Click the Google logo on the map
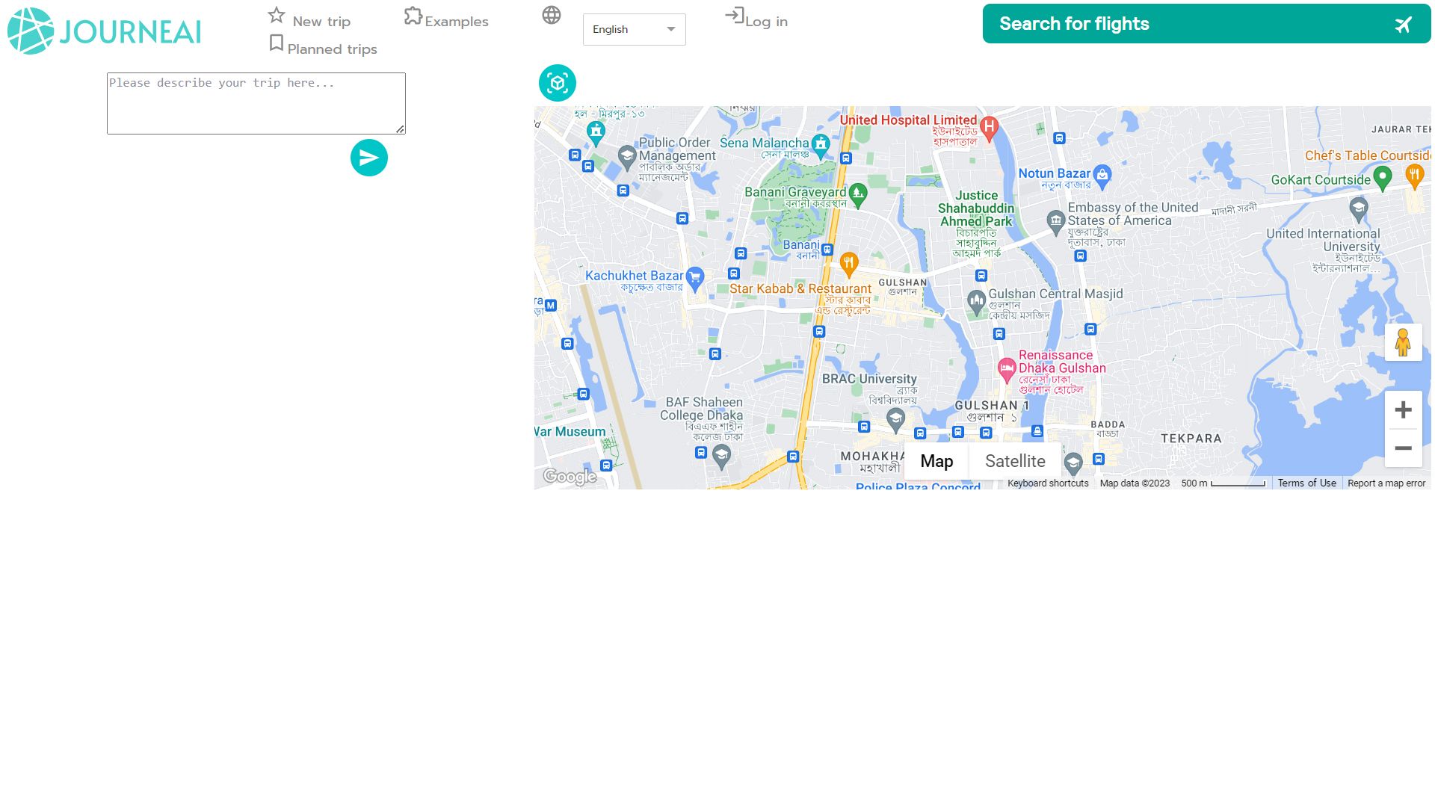 click(570, 476)
